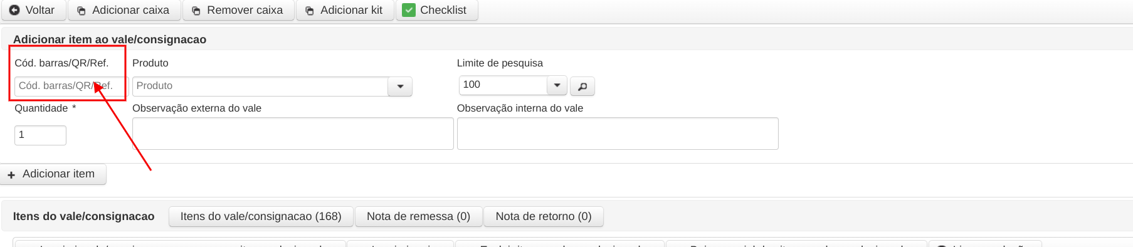
Task: Switch to Itens do vale/consignacao (168) tab
Action: click(261, 216)
